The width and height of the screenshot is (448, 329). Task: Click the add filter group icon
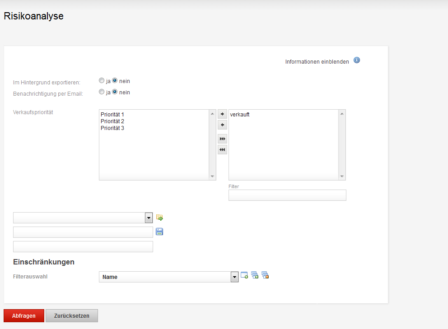point(255,275)
